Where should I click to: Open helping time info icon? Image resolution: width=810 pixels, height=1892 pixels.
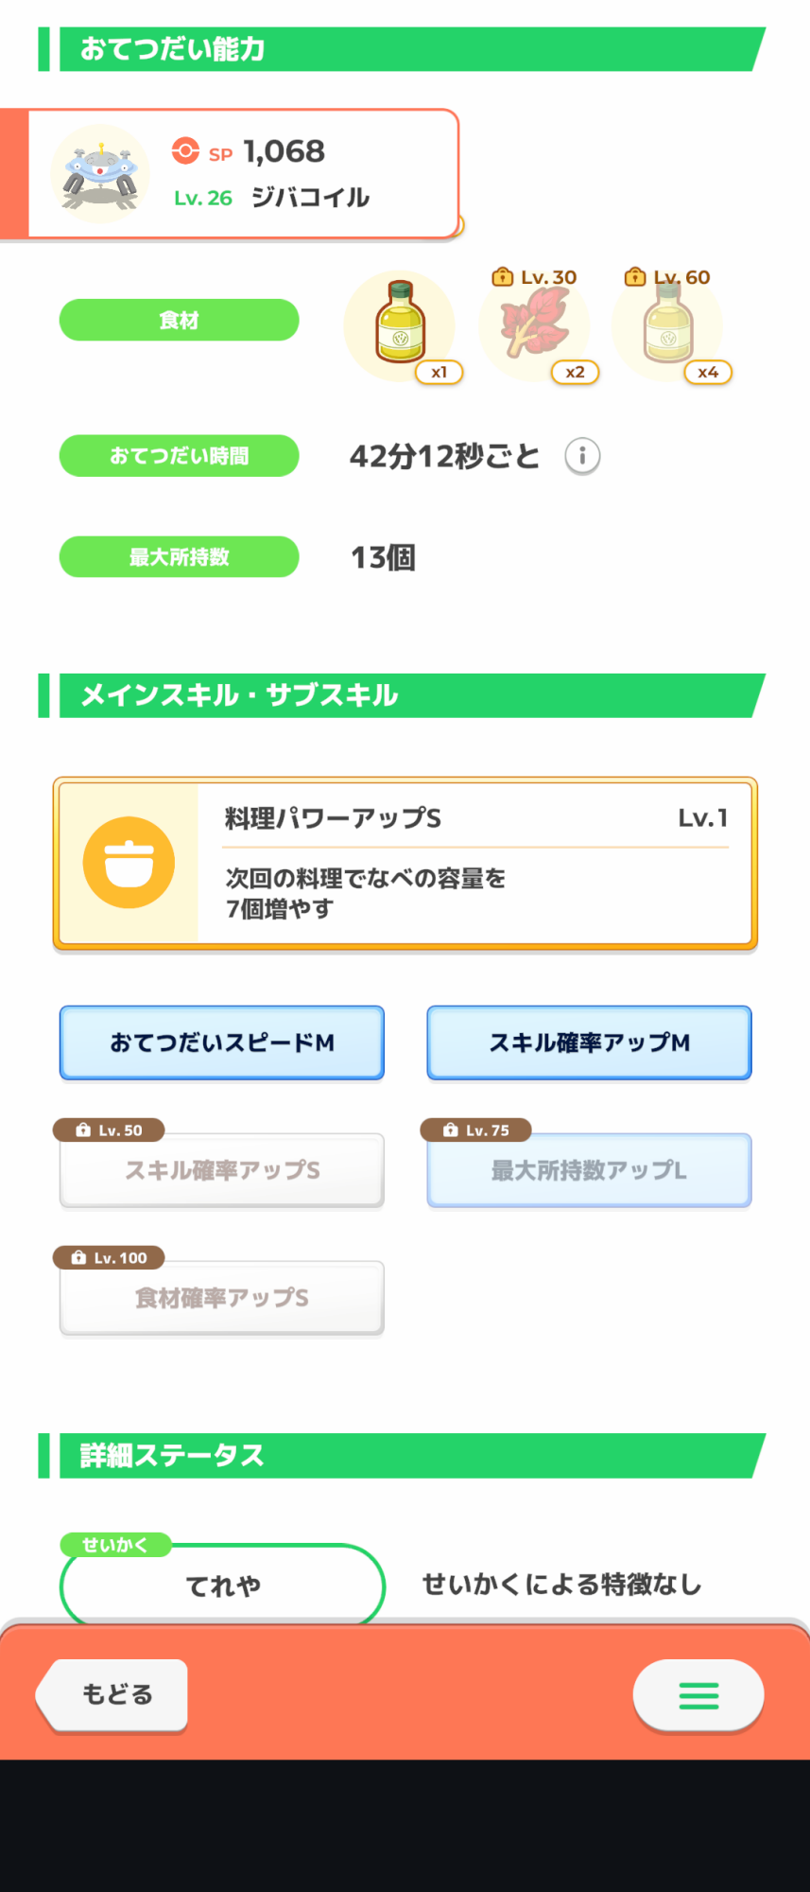click(x=582, y=456)
